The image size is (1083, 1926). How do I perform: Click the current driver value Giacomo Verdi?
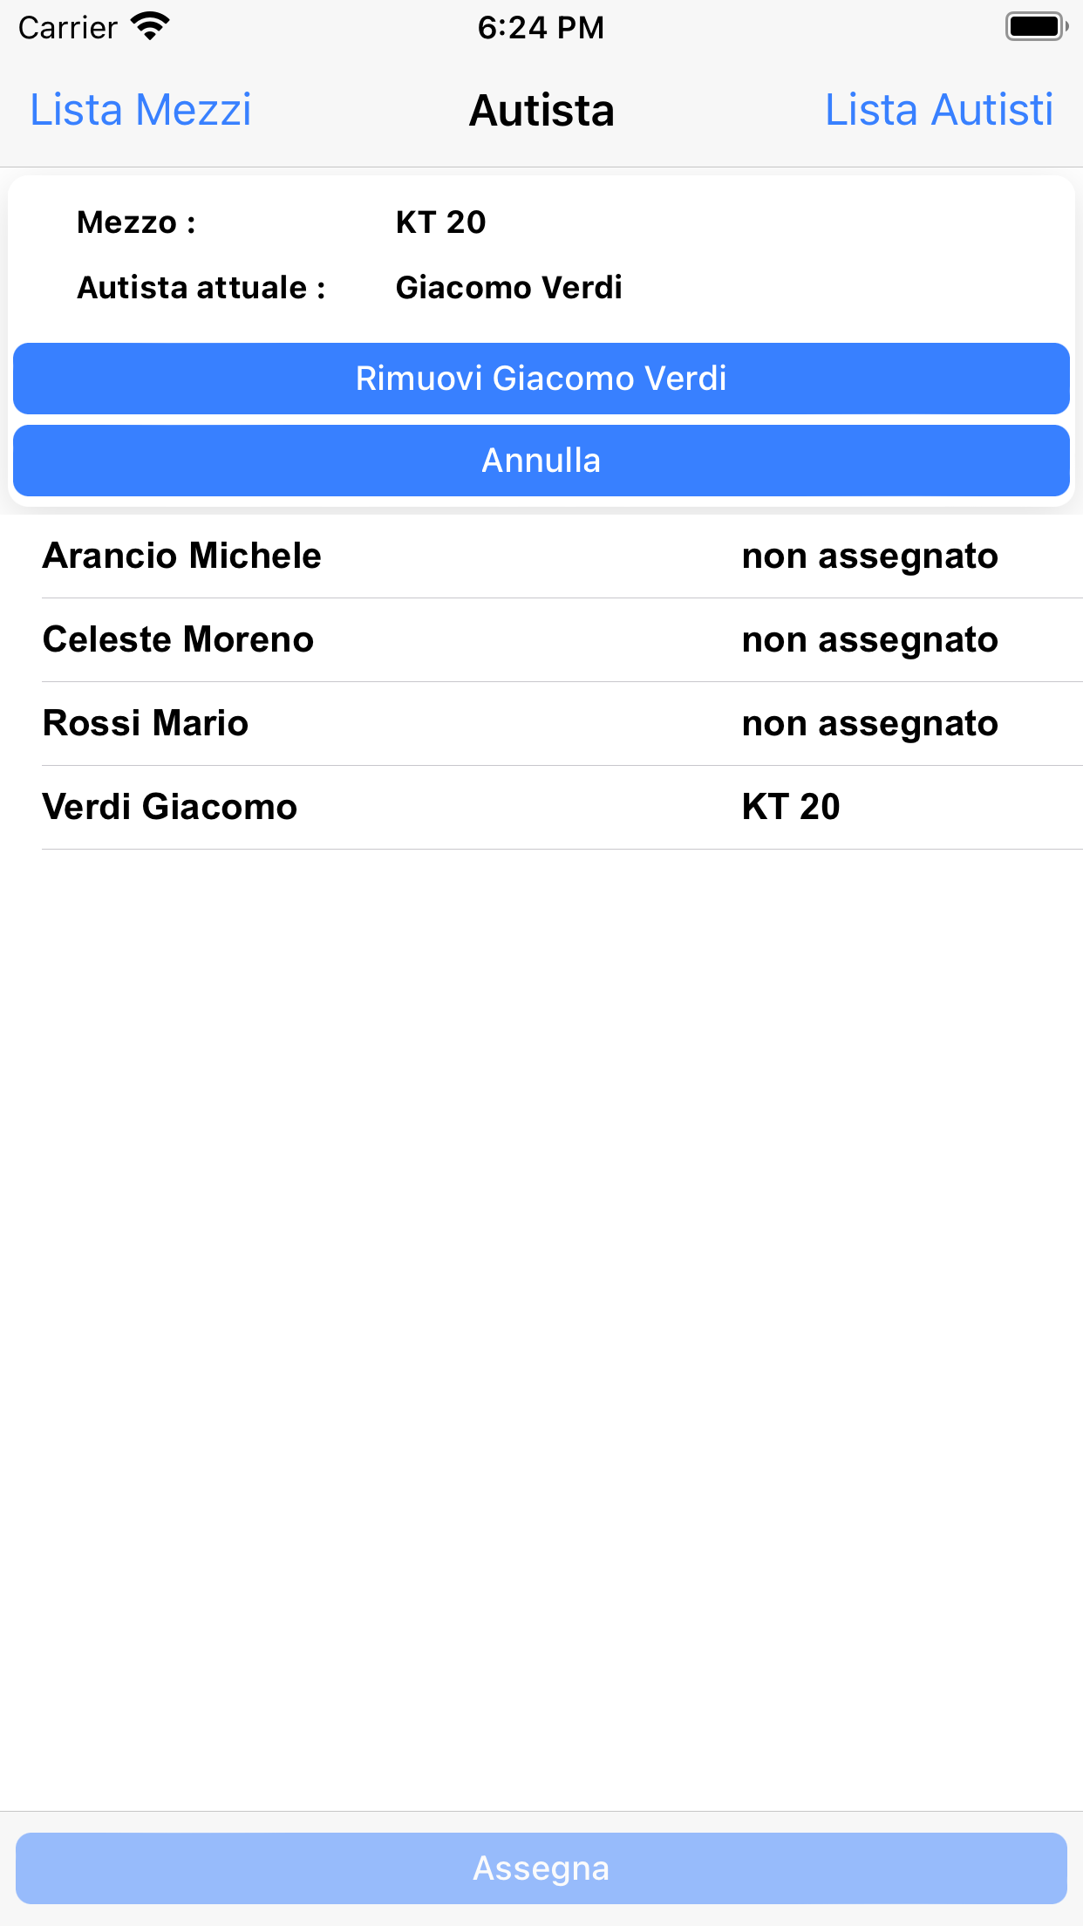tap(508, 287)
